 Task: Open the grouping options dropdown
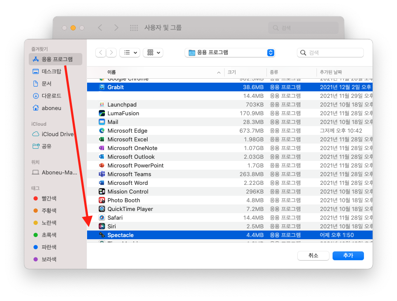pos(153,53)
